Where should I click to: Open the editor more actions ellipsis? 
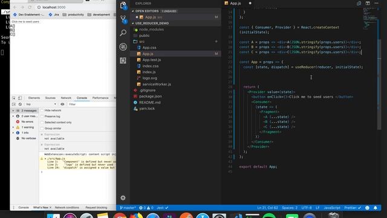[x=376, y=3]
